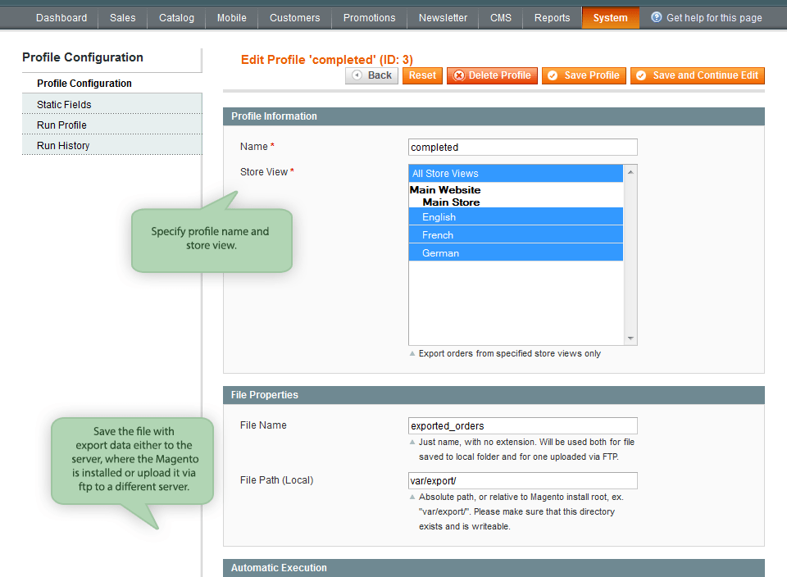This screenshot has width=787, height=577.
Task: Click the Back button
Action: point(371,75)
